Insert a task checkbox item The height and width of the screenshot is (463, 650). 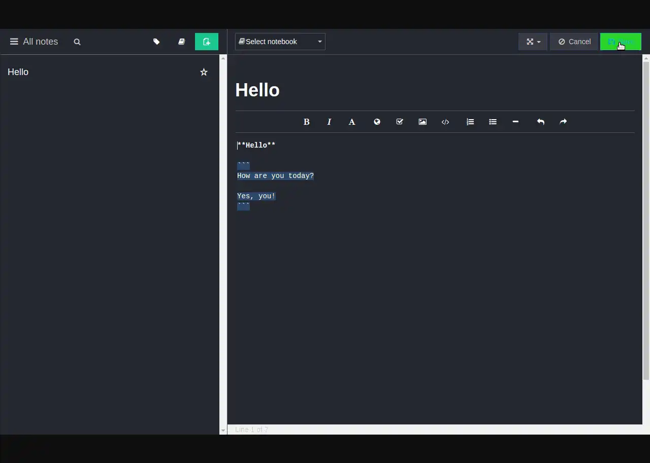pos(400,122)
